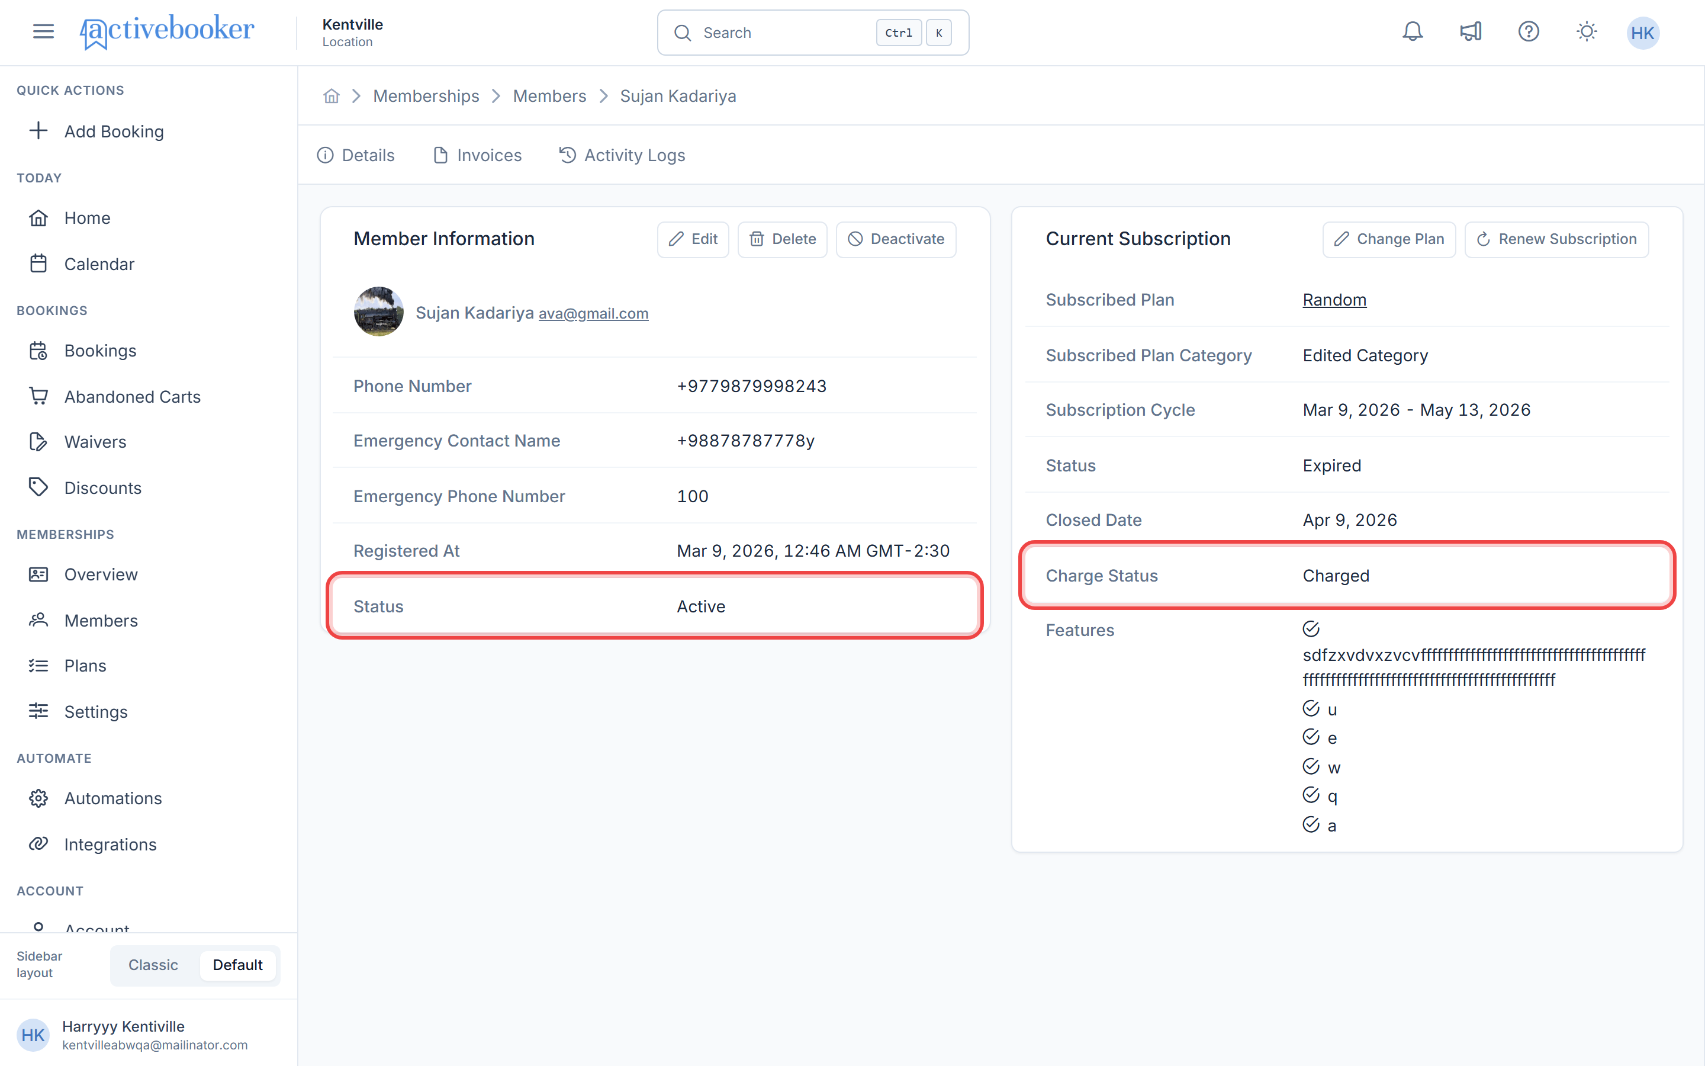1705x1066 pixels.
Task: Open notifications bell icon
Action: click(x=1412, y=32)
